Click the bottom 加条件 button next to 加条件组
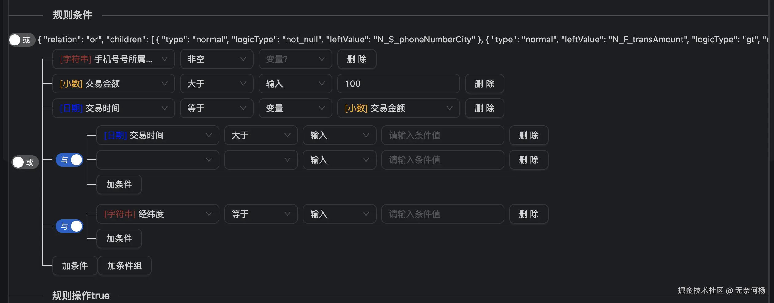The image size is (774, 303). [x=75, y=266]
